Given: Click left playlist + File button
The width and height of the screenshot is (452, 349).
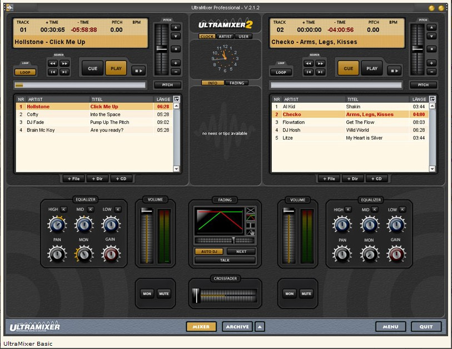Looking at the screenshot, I should point(73,179).
